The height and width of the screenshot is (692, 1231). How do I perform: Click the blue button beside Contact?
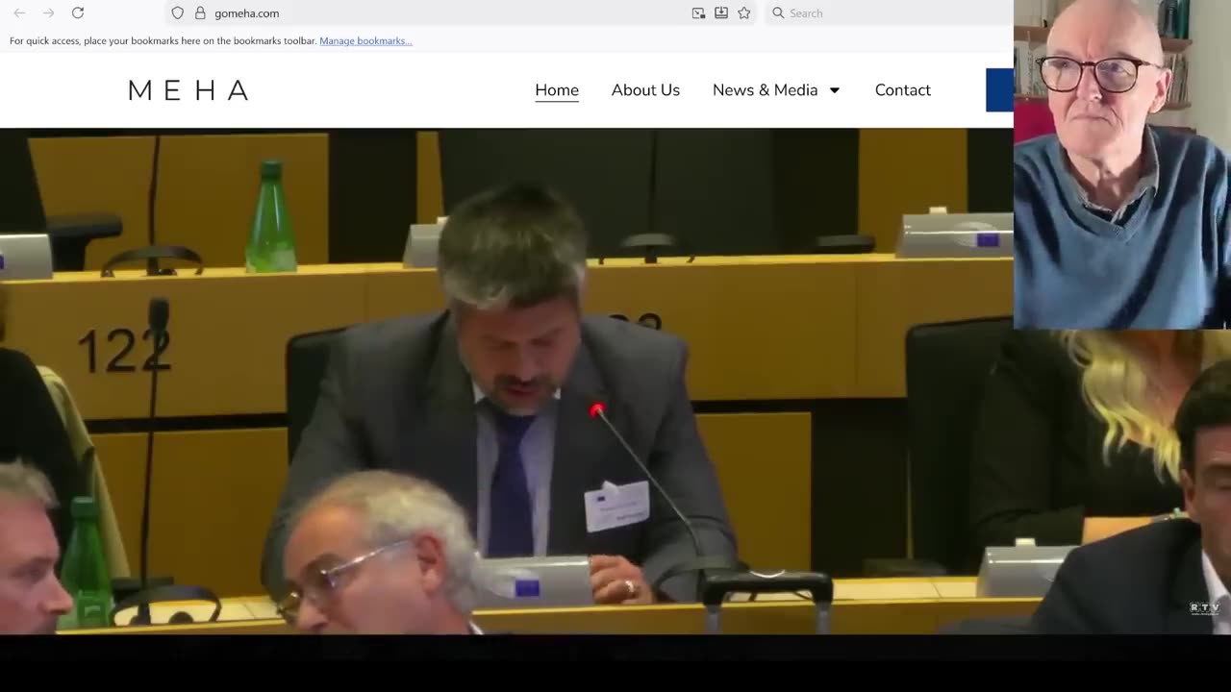1000,90
